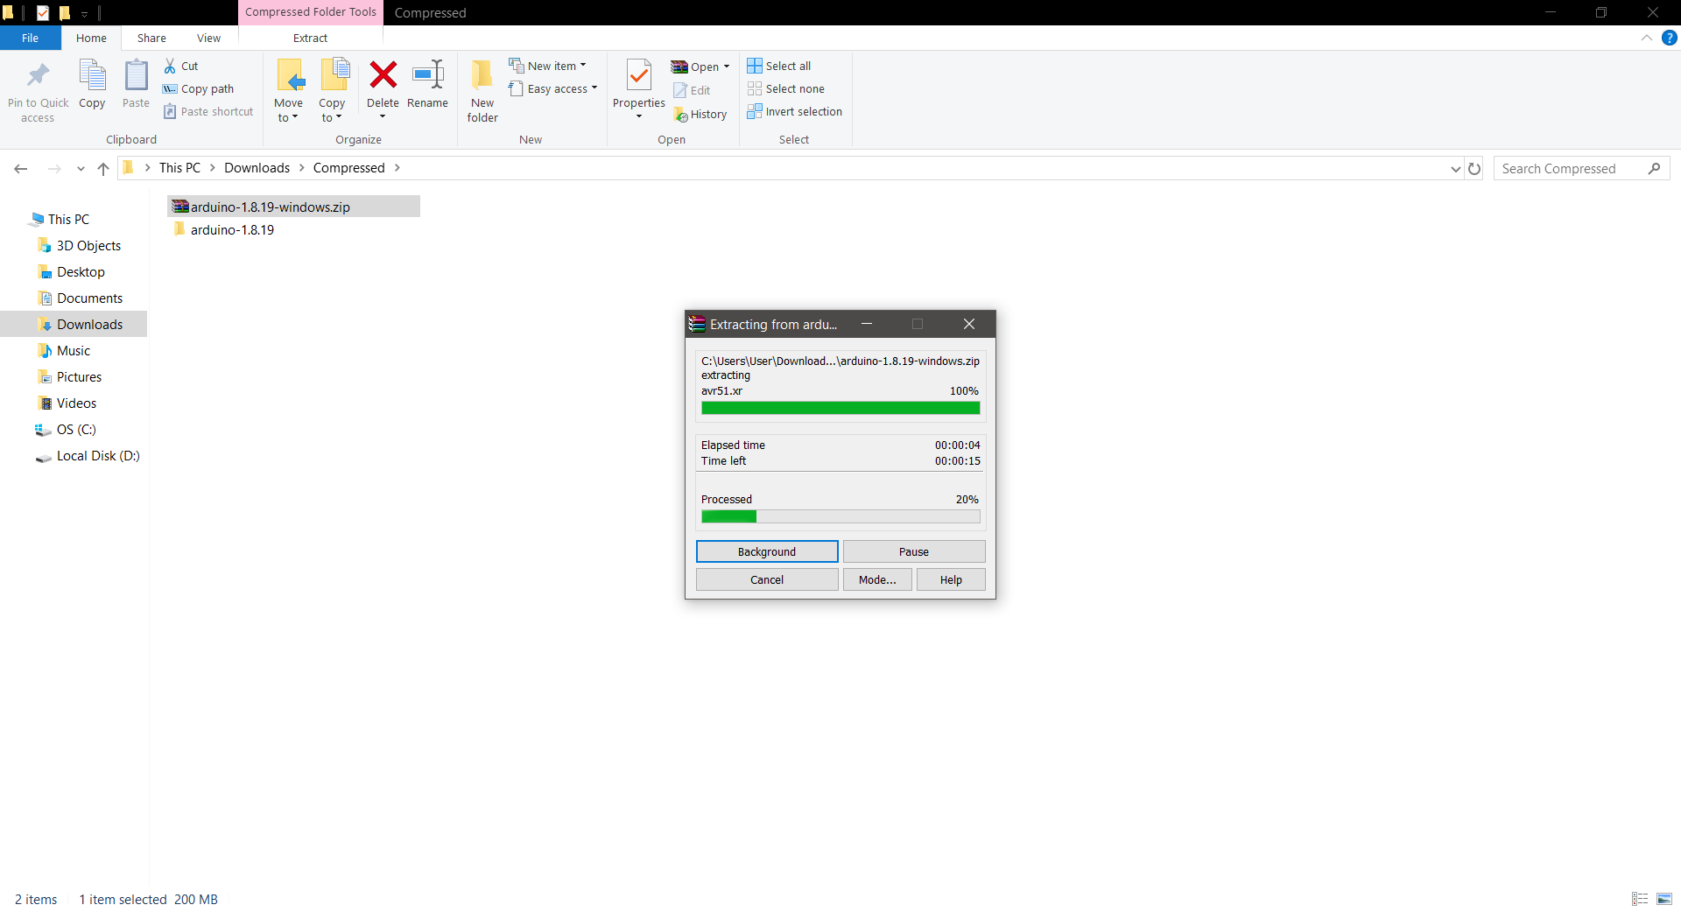The height and width of the screenshot is (912, 1681).
Task: Click Paste shortcut in ribbon
Action: pos(208,111)
